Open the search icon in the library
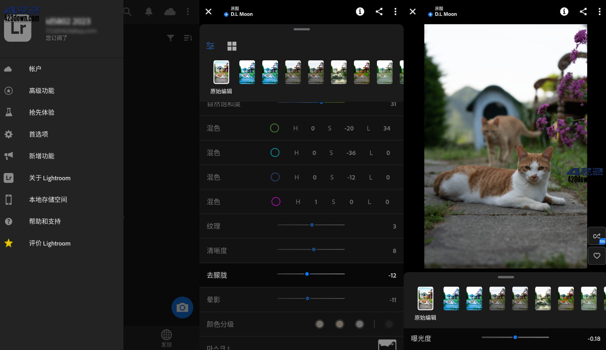The width and height of the screenshot is (606, 350). [127, 12]
